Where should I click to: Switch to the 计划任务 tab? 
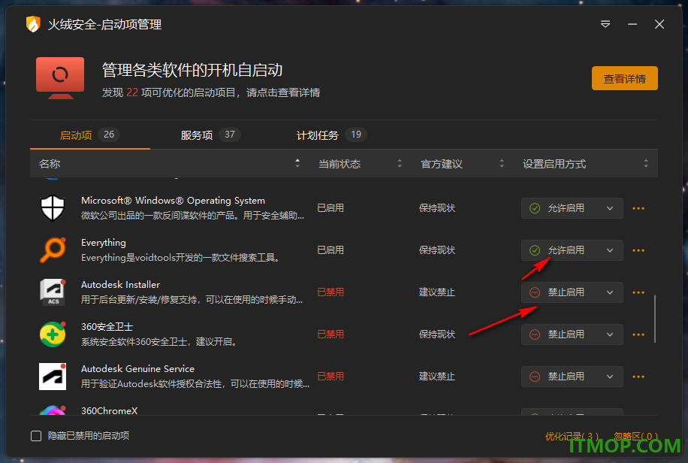[331, 135]
